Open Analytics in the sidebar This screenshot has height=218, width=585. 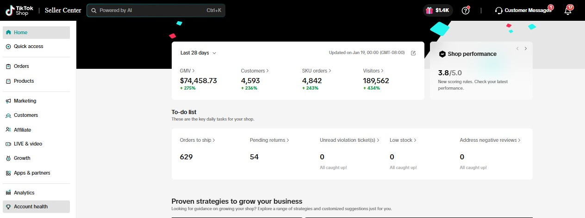[24, 193]
